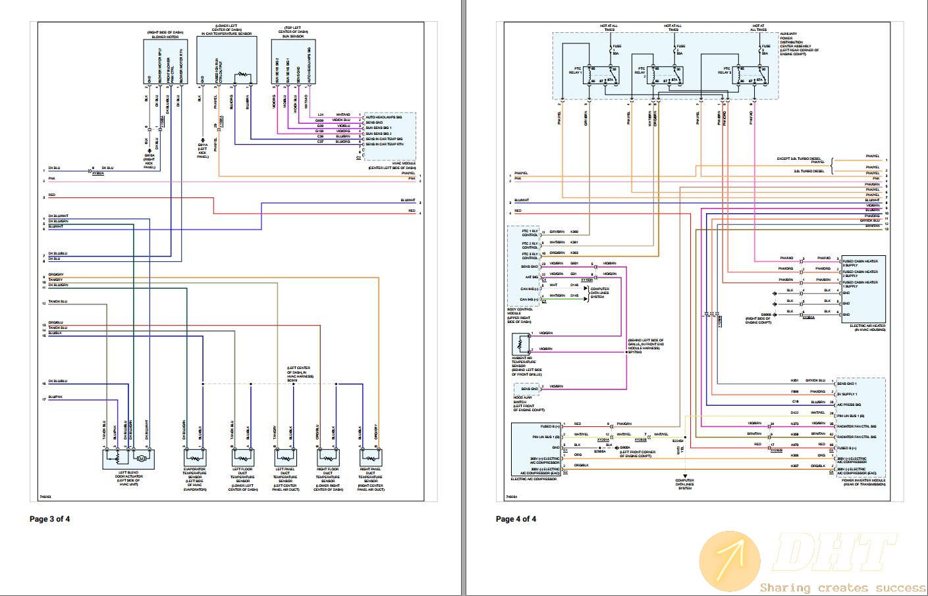This screenshot has height=596, width=928.
Task: Select the Left Floor Duct Temperature Sensor symbol
Action: pyautogui.click(x=242, y=458)
